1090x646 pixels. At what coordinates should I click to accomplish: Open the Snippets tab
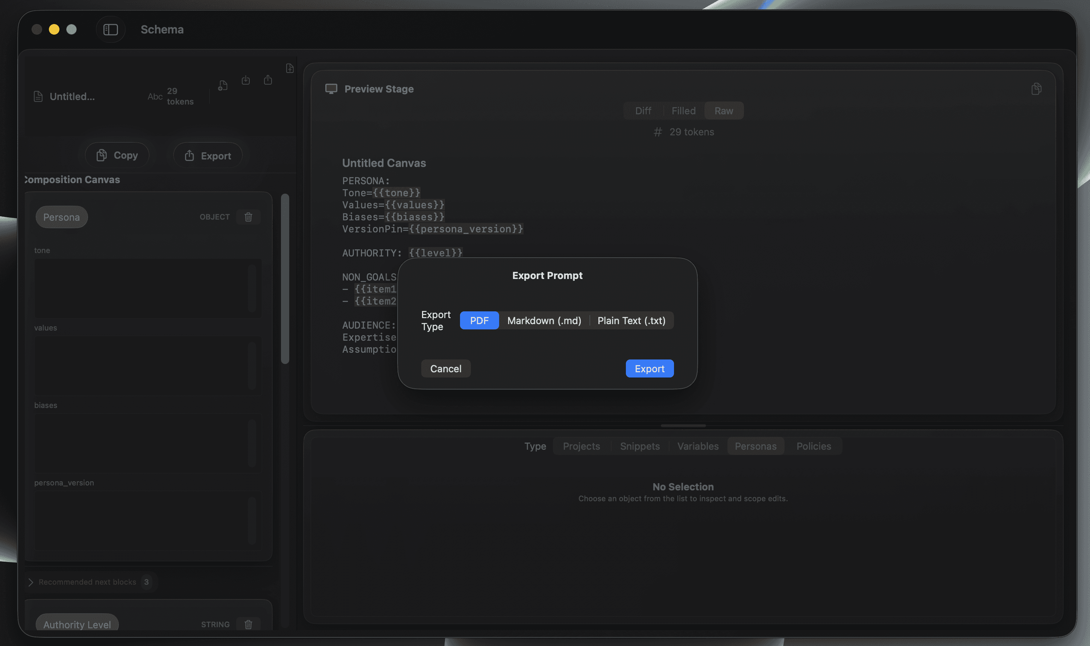[639, 446]
